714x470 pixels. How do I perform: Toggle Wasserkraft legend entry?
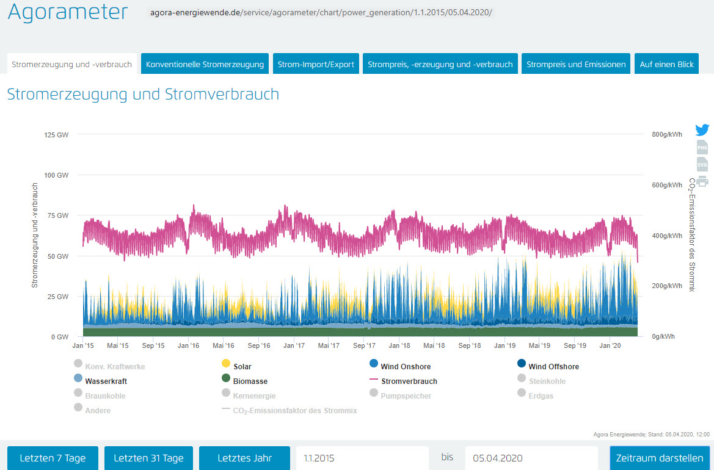coord(106,381)
